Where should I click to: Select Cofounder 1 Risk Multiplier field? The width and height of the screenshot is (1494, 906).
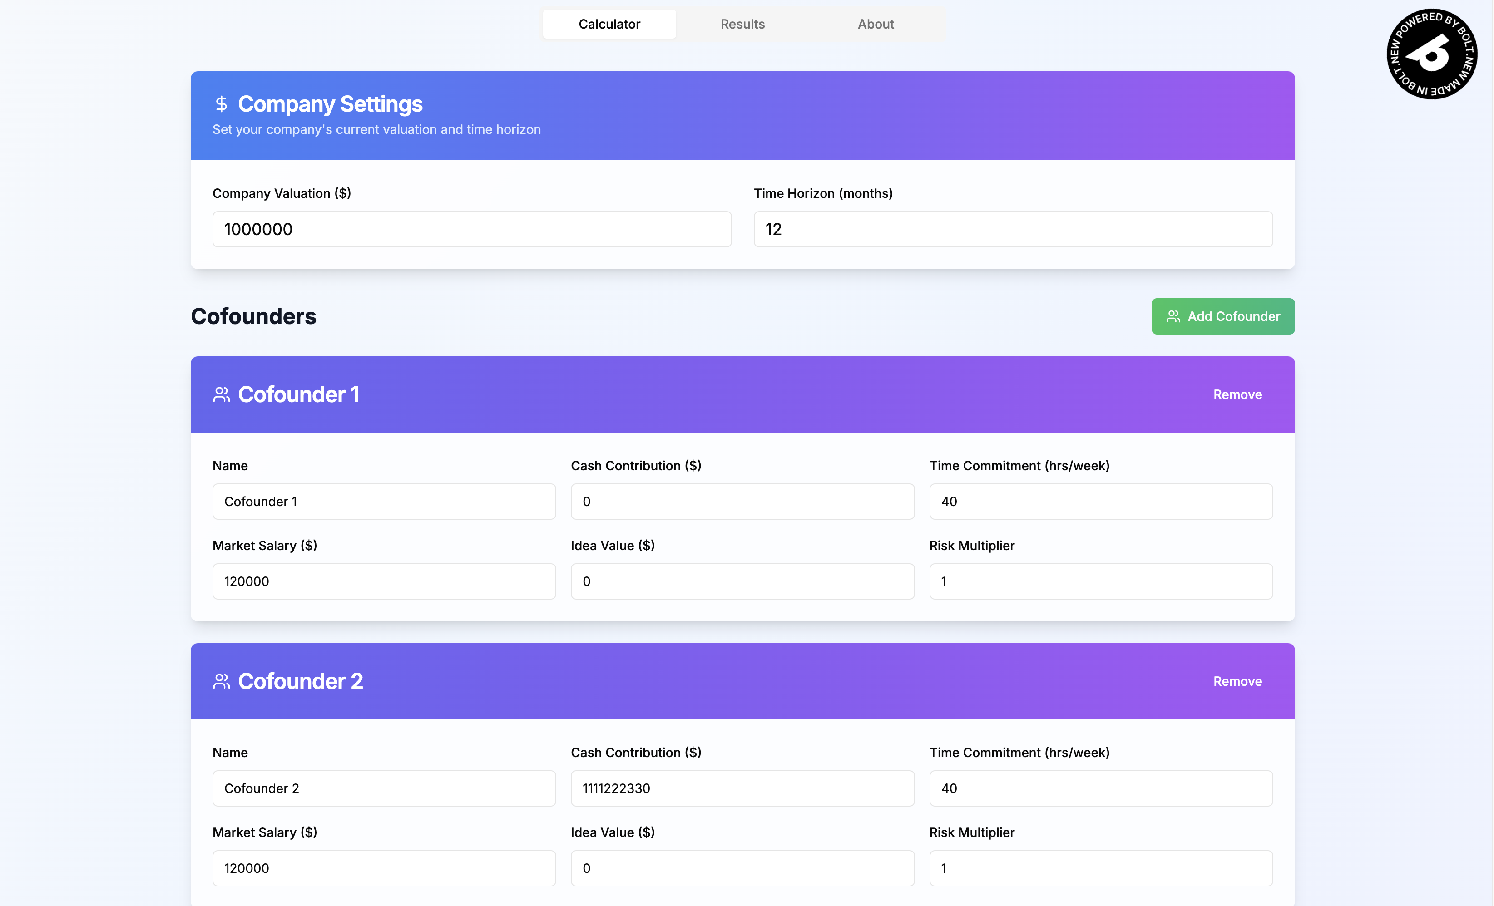(x=1100, y=581)
